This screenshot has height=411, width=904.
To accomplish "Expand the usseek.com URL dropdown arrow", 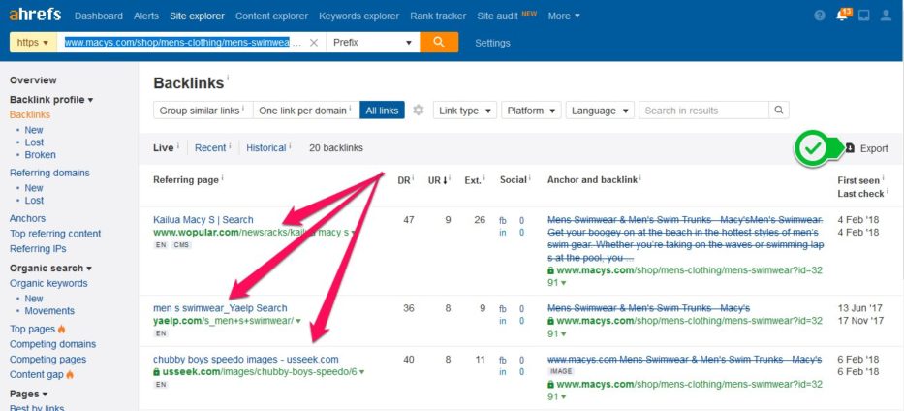I will 362,372.
